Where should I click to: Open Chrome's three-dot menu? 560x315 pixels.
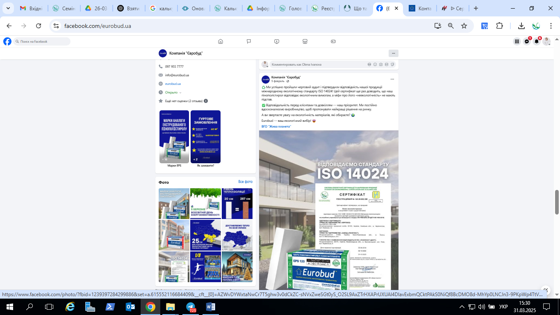(x=551, y=26)
